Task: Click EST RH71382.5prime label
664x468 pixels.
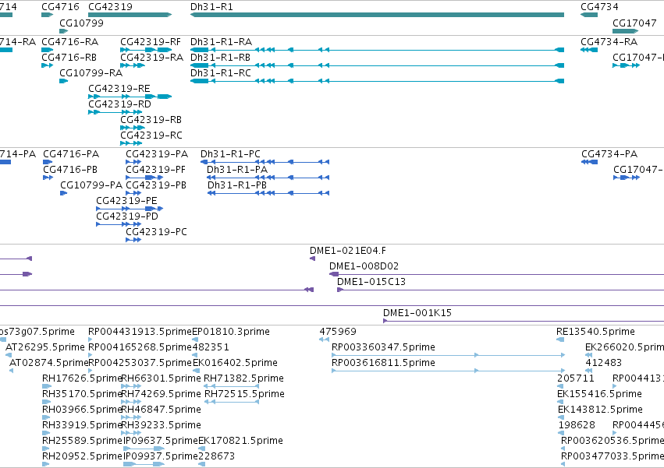Action: tap(244, 378)
